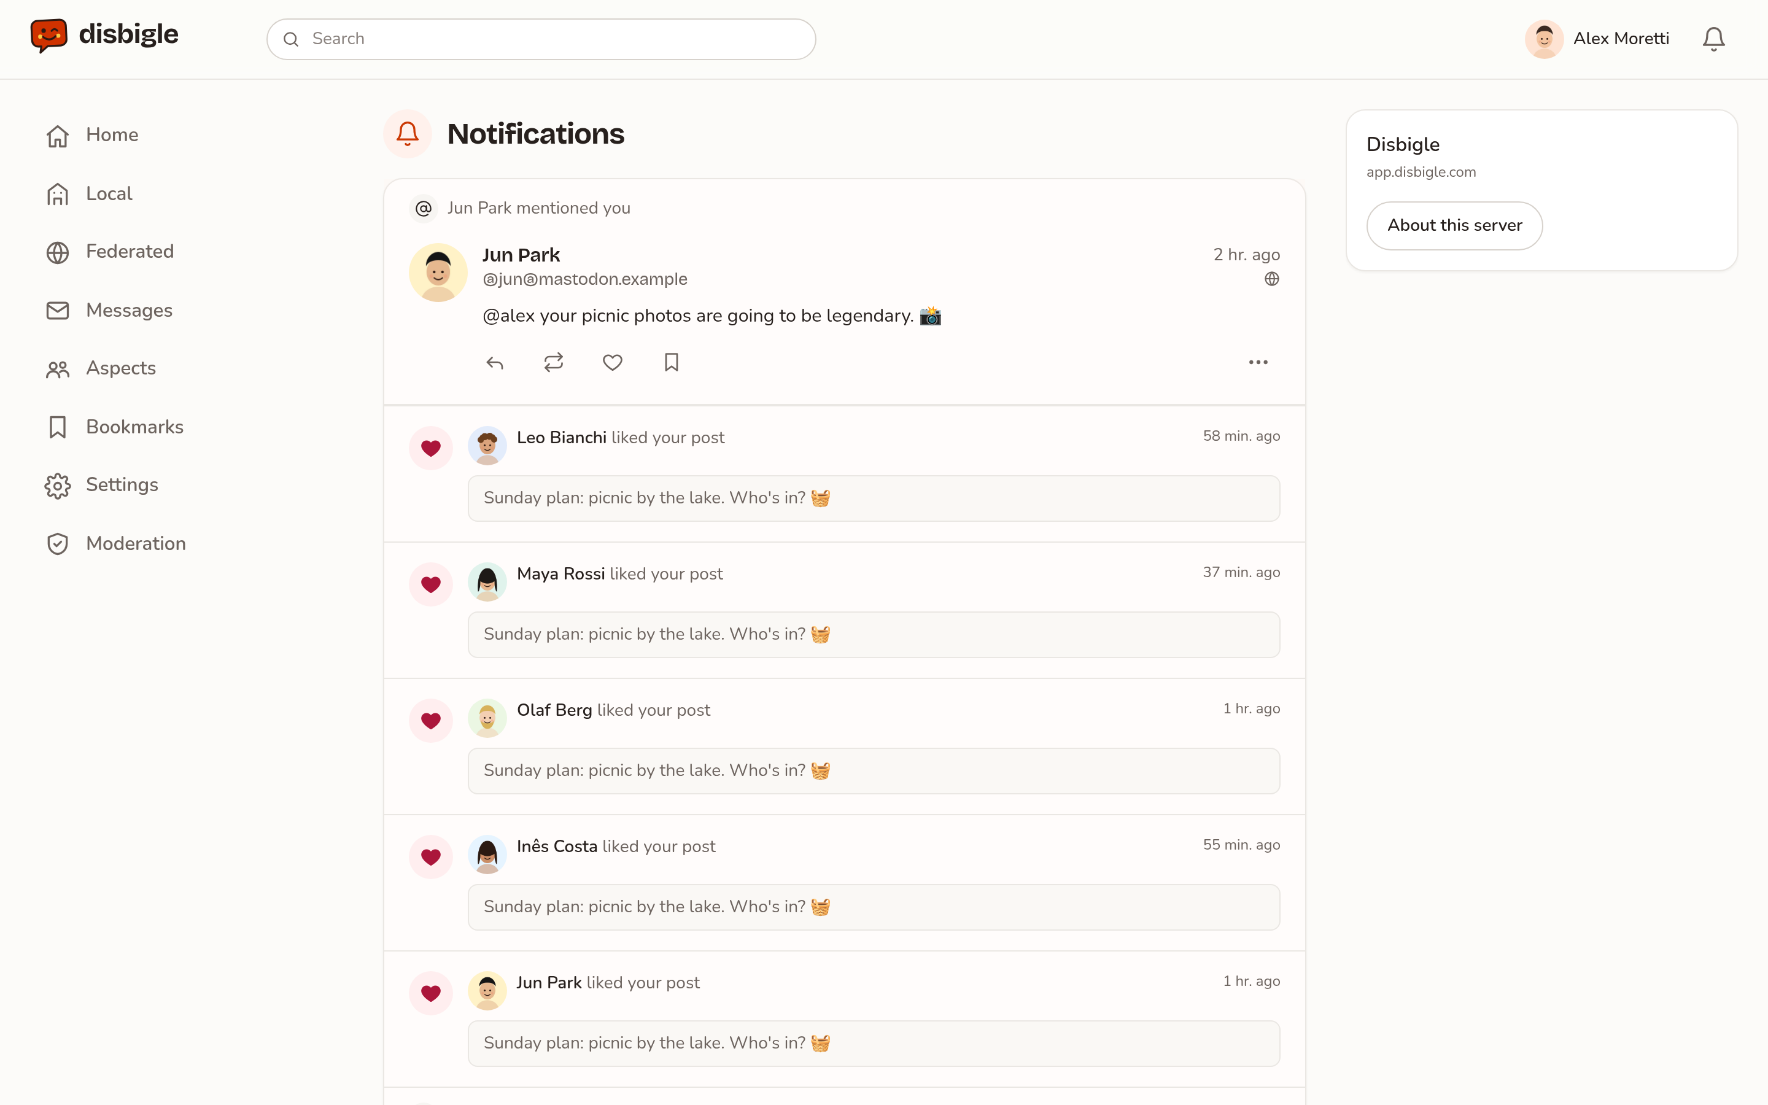Go to Home in sidebar
This screenshot has height=1105, width=1768.
click(91, 135)
